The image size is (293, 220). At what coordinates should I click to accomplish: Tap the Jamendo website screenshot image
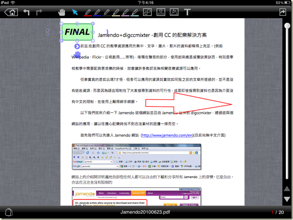coord(136,197)
